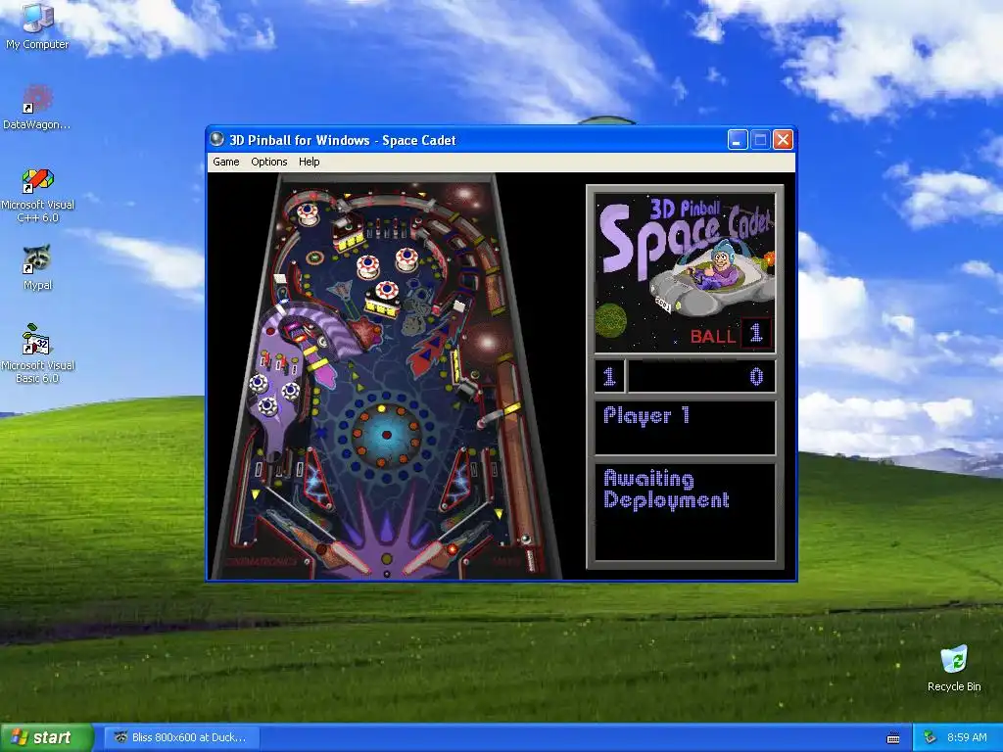The width and height of the screenshot is (1003, 752).
Task: Click the Awaiting Deployment message text
Action: (x=666, y=490)
